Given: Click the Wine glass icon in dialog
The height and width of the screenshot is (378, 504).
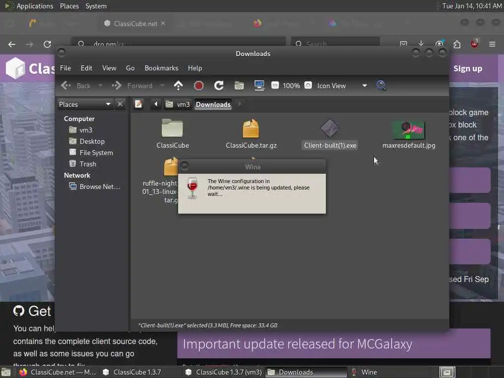Looking at the screenshot, I should coord(192,188).
